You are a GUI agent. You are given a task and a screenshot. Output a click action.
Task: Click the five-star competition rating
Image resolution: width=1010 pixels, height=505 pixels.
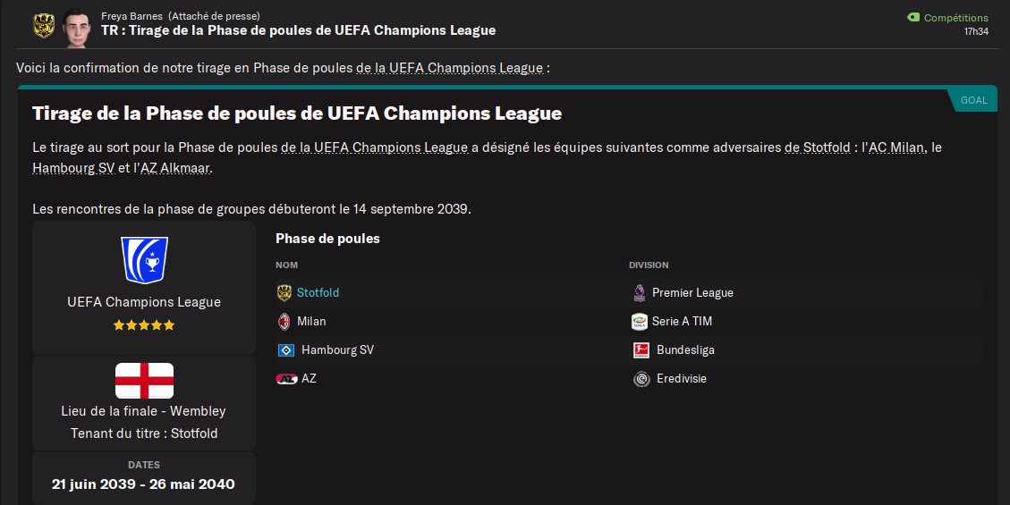(144, 325)
